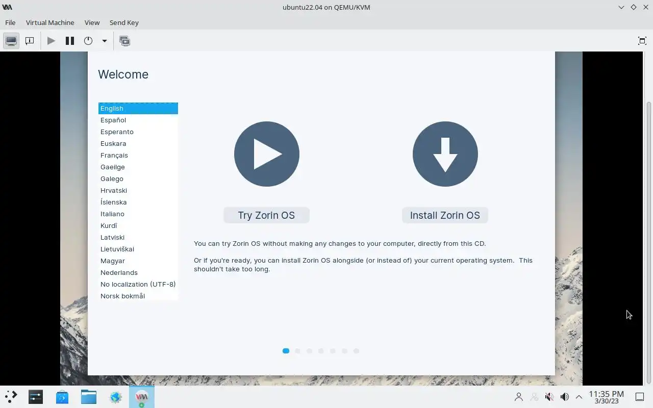This screenshot has height=408, width=653.
Task: Select Esperanto in the language list
Action: (138, 132)
